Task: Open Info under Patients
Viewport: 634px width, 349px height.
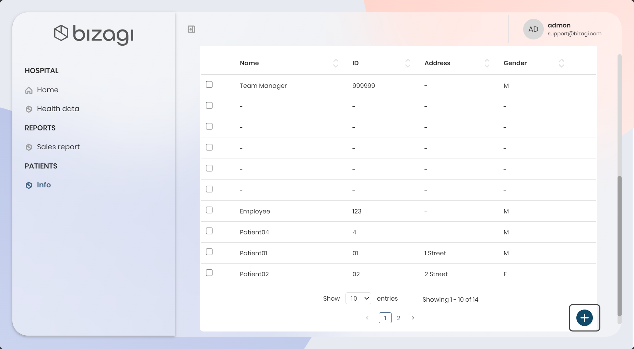Action: (x=44, y=185)
